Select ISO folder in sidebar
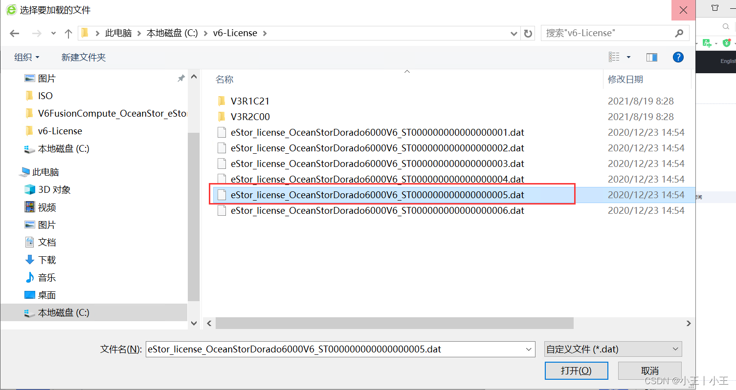The height and width of the screenshot is (390, 736). (x=45, y=96)
